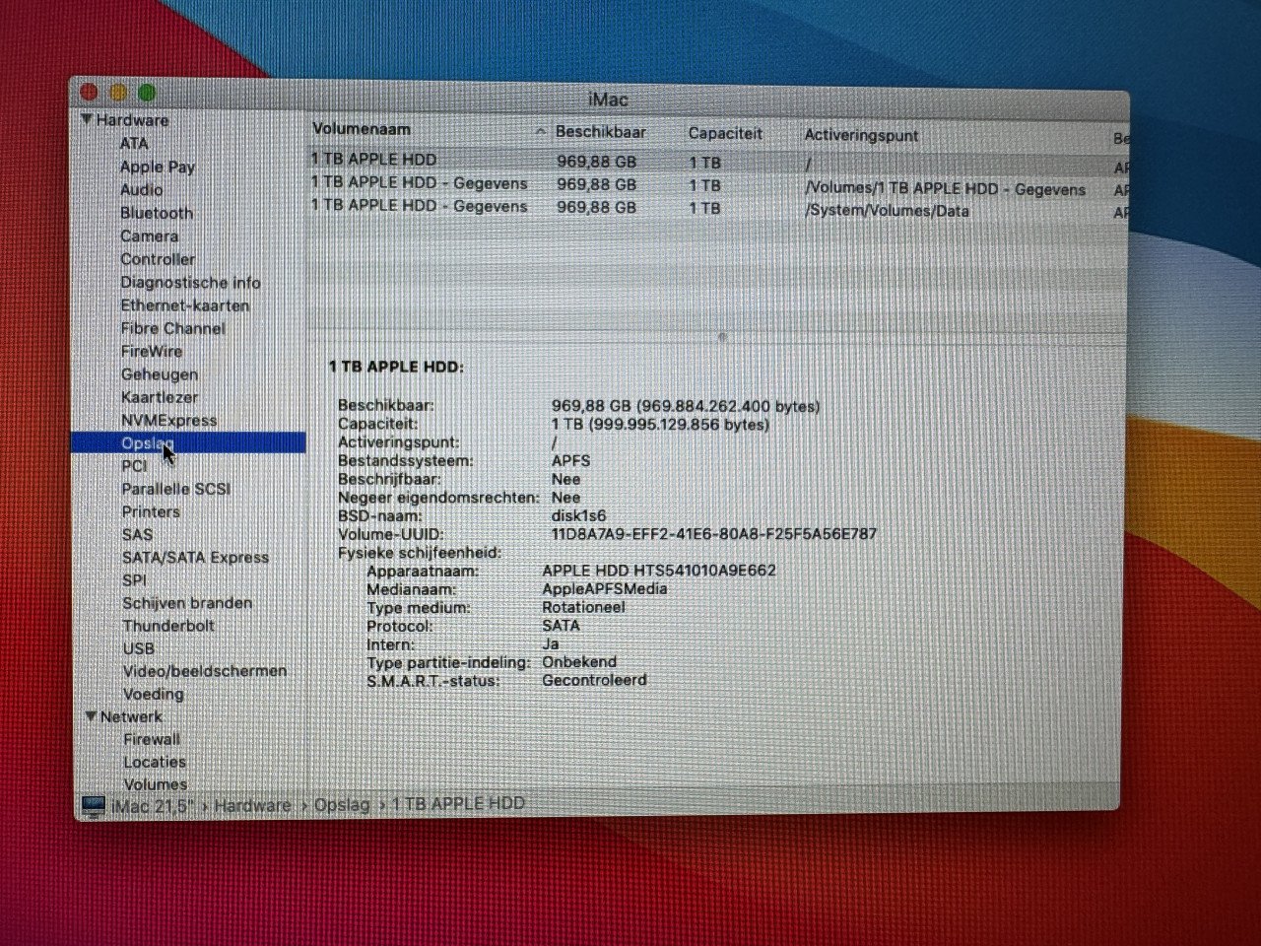Select Ethernet-kaarten entry

(x=185, y=305)
